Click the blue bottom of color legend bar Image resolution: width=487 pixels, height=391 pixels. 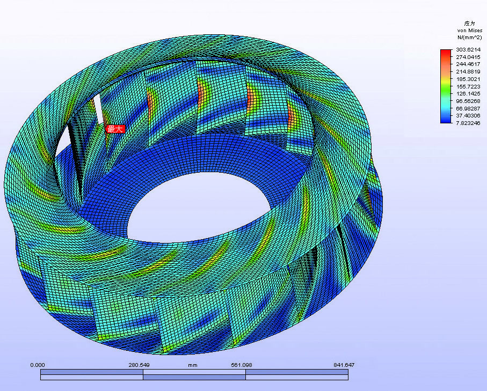445,121
